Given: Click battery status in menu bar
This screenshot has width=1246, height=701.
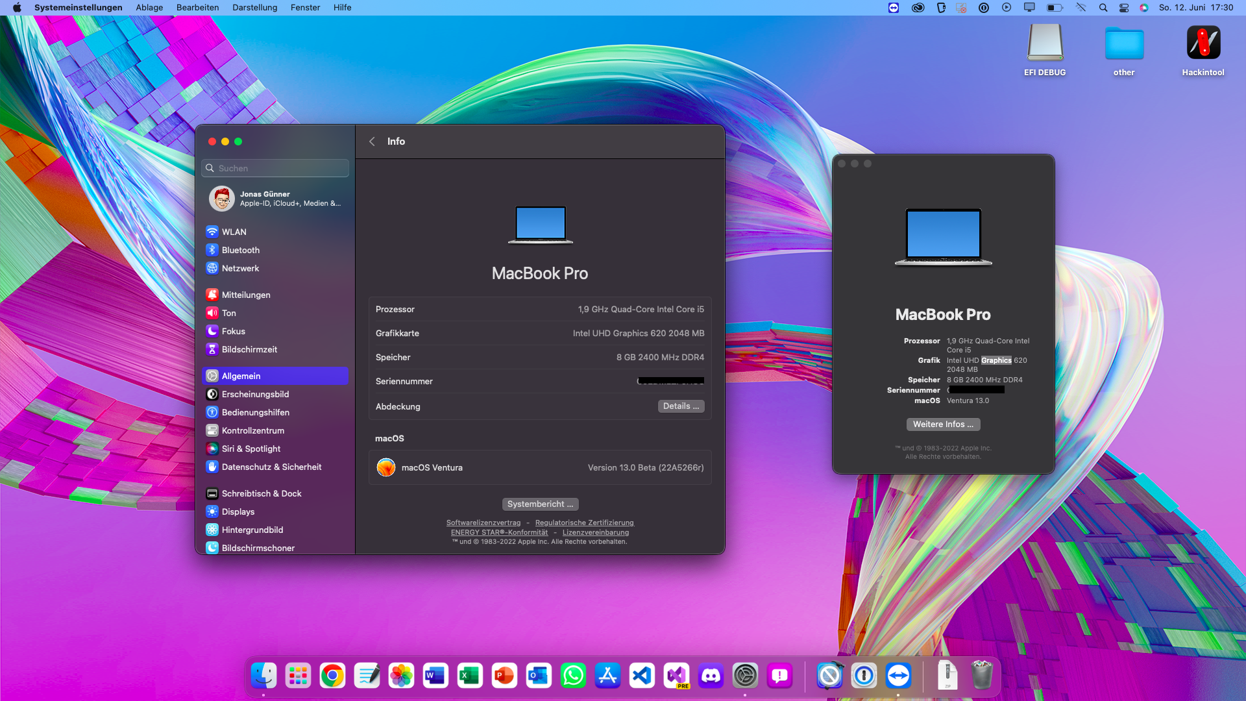Looking at the screenshot, I should (x=1055, y=8).
